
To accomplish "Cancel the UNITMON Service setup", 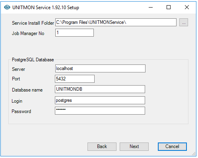I will [x=172, y=146].
